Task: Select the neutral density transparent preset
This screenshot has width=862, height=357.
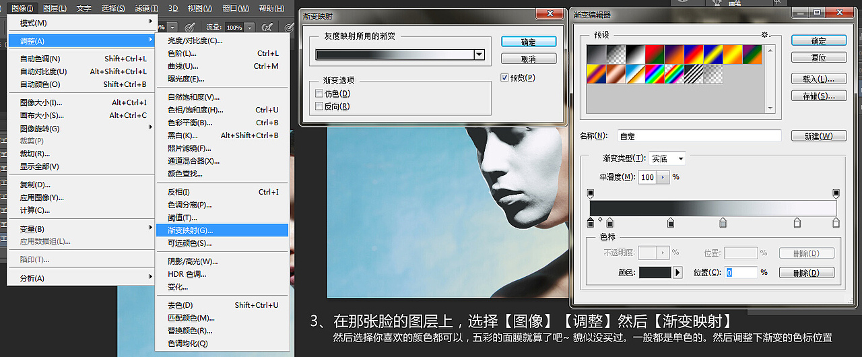Action: click(x=714, y=74)
